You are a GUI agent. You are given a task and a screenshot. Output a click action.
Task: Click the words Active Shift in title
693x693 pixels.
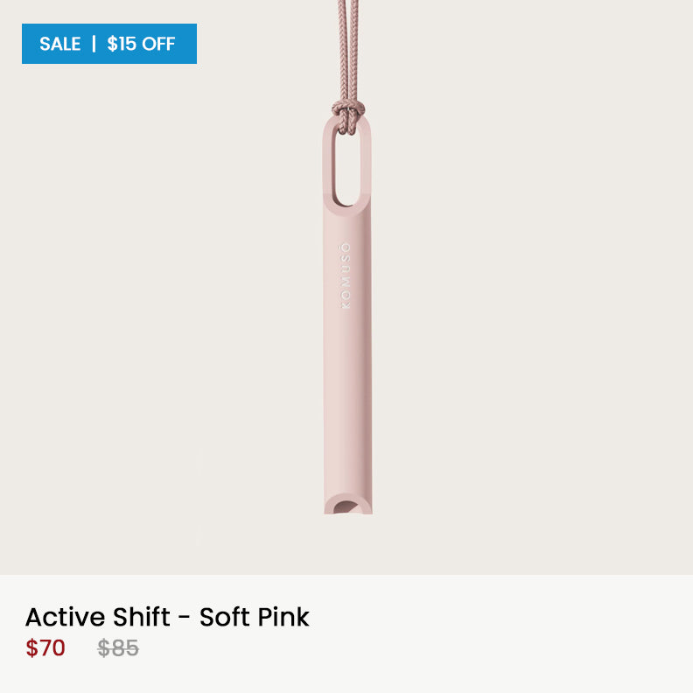(x=97, y=617)
